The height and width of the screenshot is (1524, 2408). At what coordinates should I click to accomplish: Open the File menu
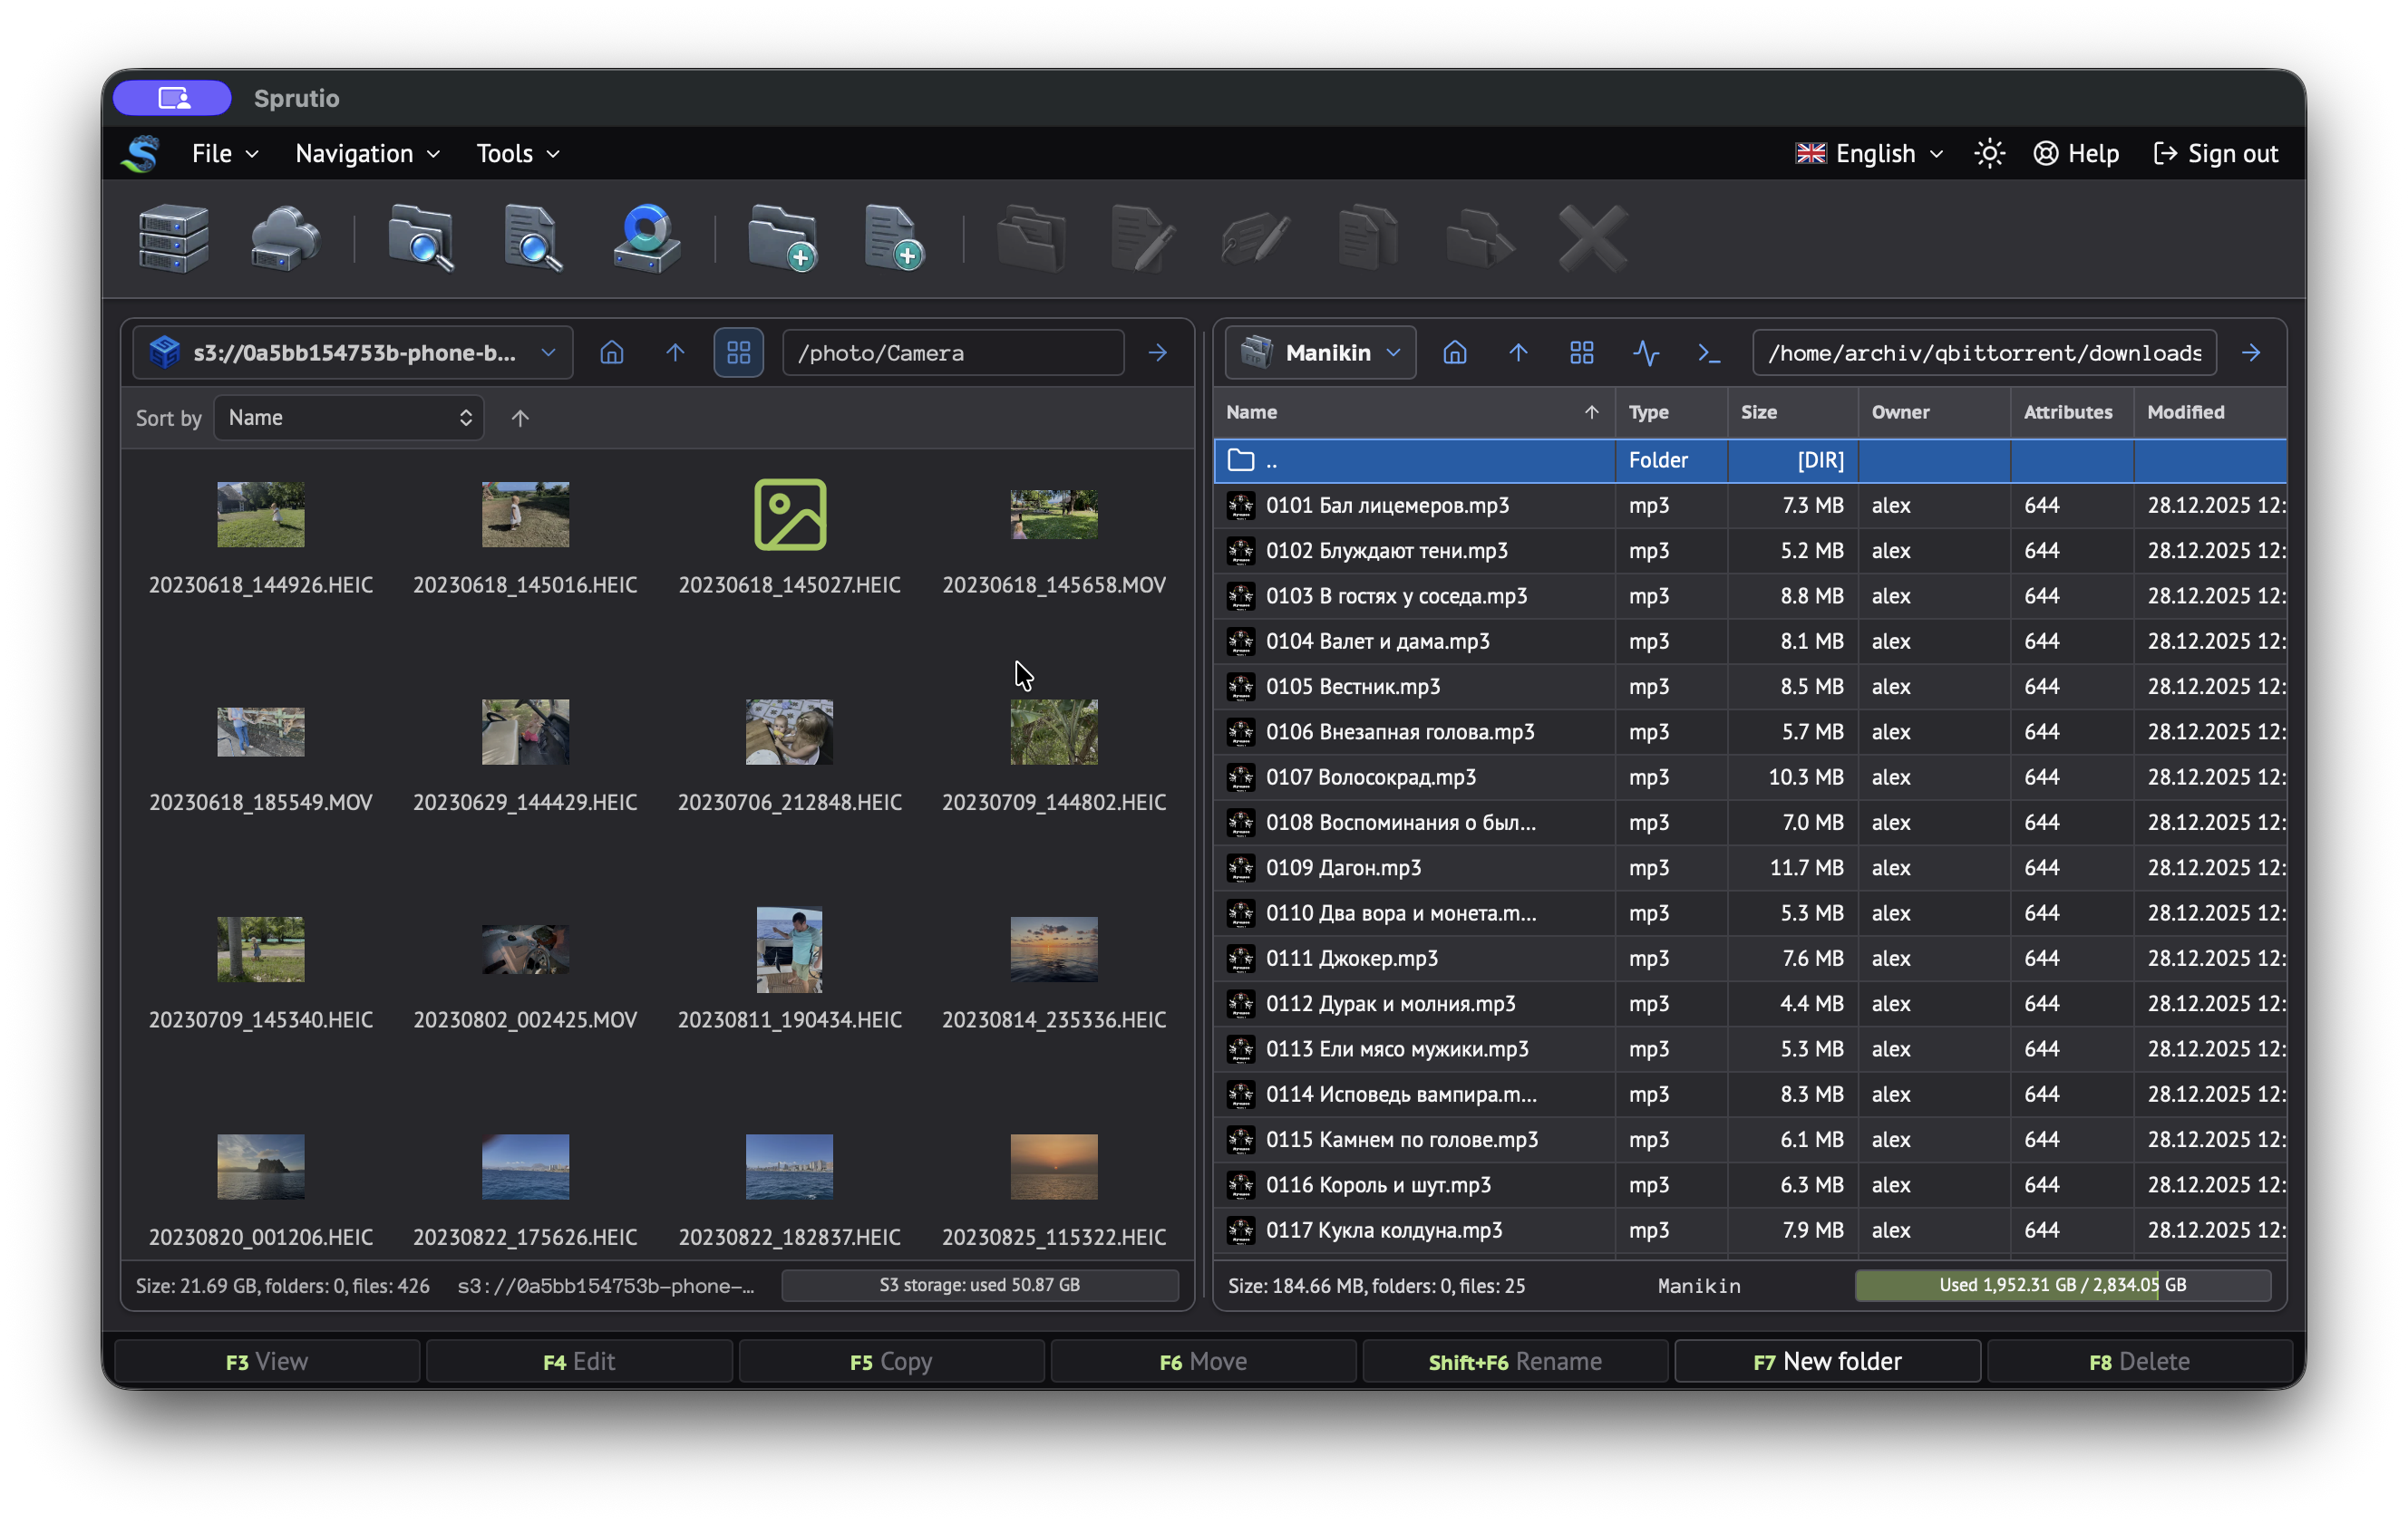[x=225, y=153]
